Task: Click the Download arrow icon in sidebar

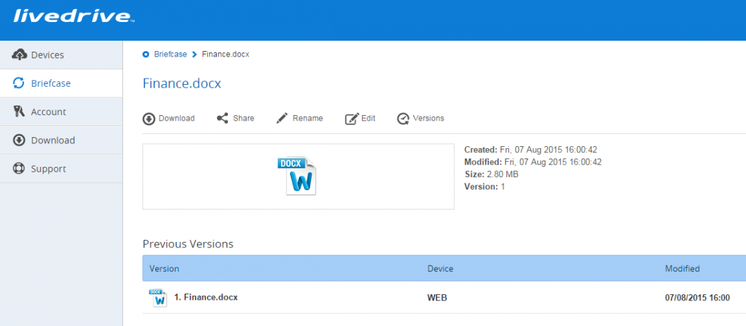Action: click(19, 140)
